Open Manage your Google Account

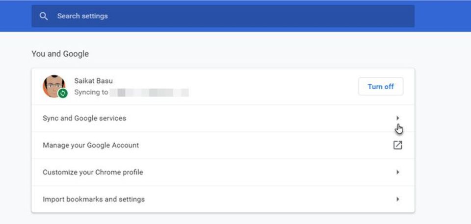tap(223, 145)
